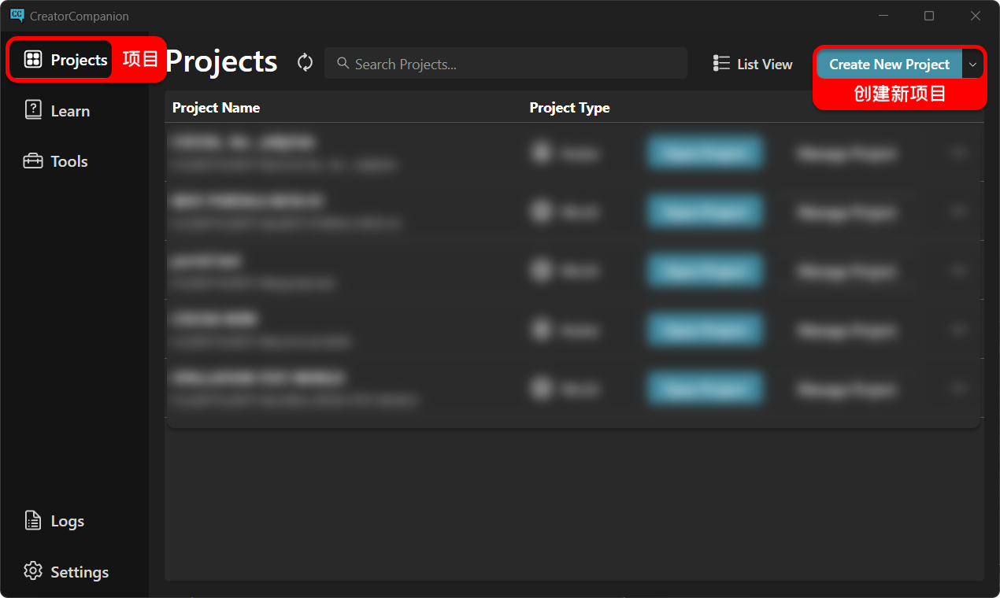This screenshot has width=1000, height=598.
Task: Click Manage Project for the first row
Action: point(846,153)
